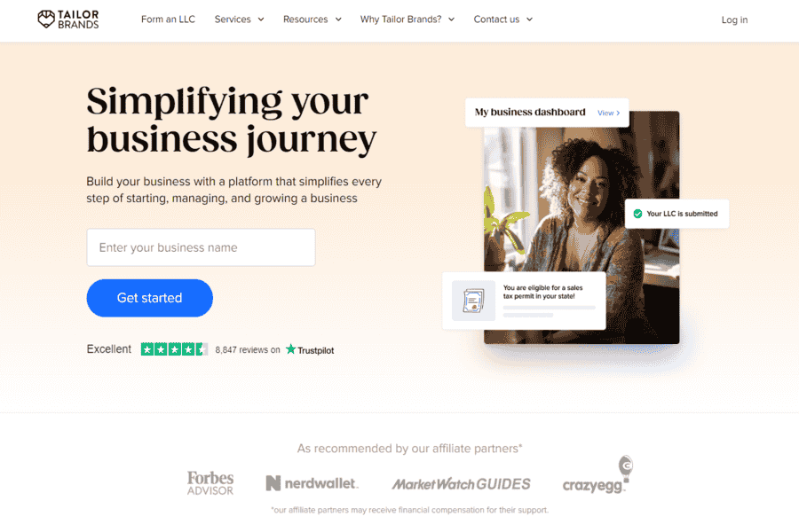Viewport: 799px width, 532px height.
Task: Expand the Contact us dropdown
Action: pyautogui.click(x=503, y=20)
